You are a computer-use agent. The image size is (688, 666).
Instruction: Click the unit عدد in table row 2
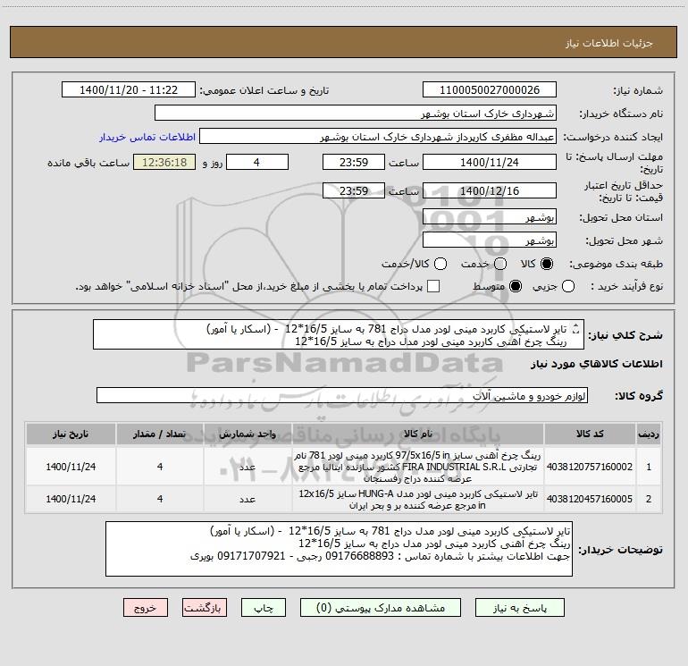(248, 499)
